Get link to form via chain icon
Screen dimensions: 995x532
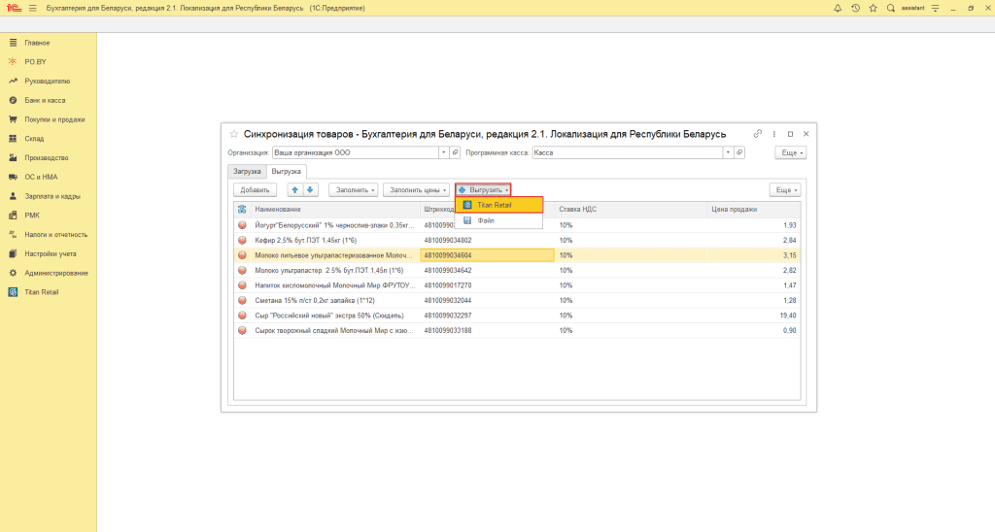[758, 134]
